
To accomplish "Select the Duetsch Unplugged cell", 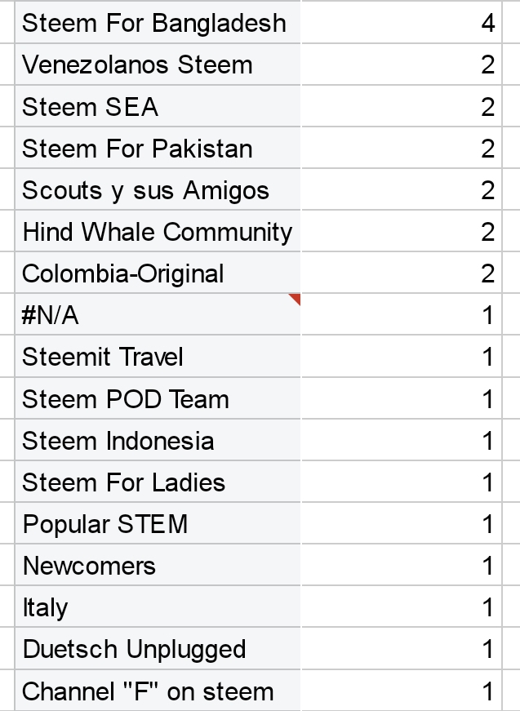I will coord(155,650).
